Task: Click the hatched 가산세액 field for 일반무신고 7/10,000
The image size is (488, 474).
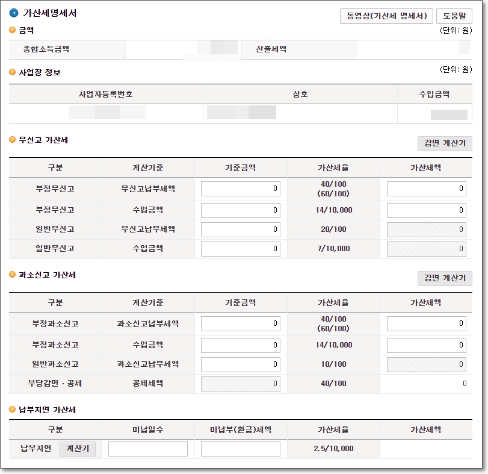Action: pyautogui.click(x=427, y=249)
